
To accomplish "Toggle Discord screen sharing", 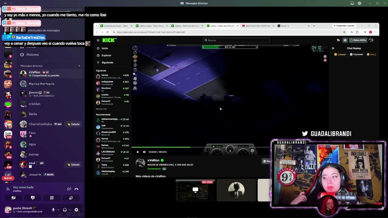I will pos(33,198).
